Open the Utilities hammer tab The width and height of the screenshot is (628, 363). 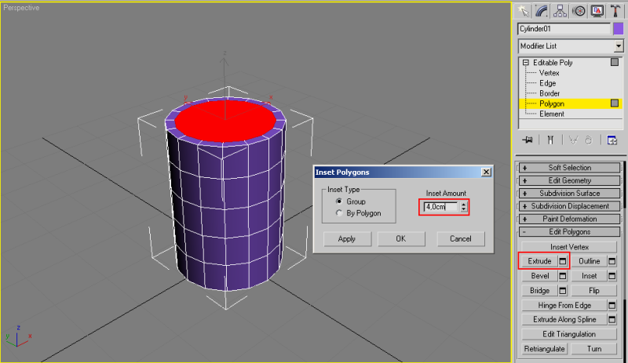(x=615, y=11)
